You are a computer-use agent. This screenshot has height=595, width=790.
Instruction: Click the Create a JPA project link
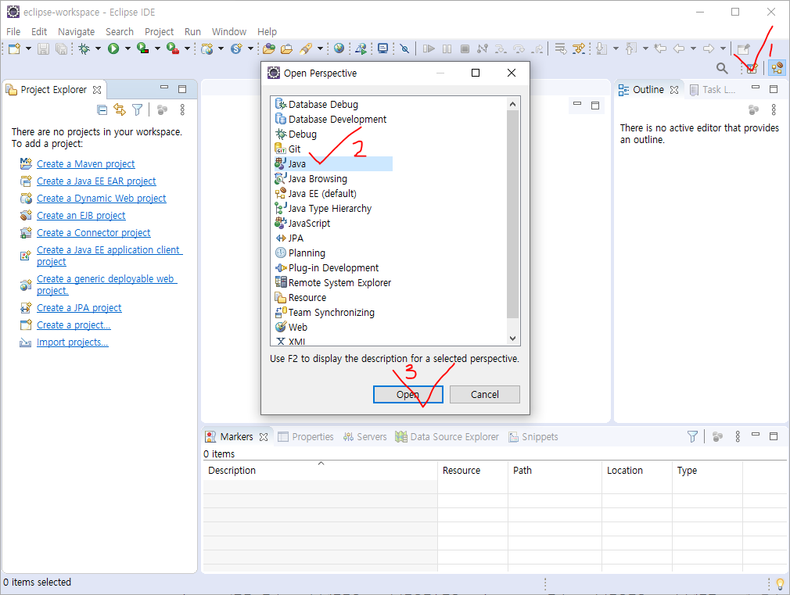[79, 307]
